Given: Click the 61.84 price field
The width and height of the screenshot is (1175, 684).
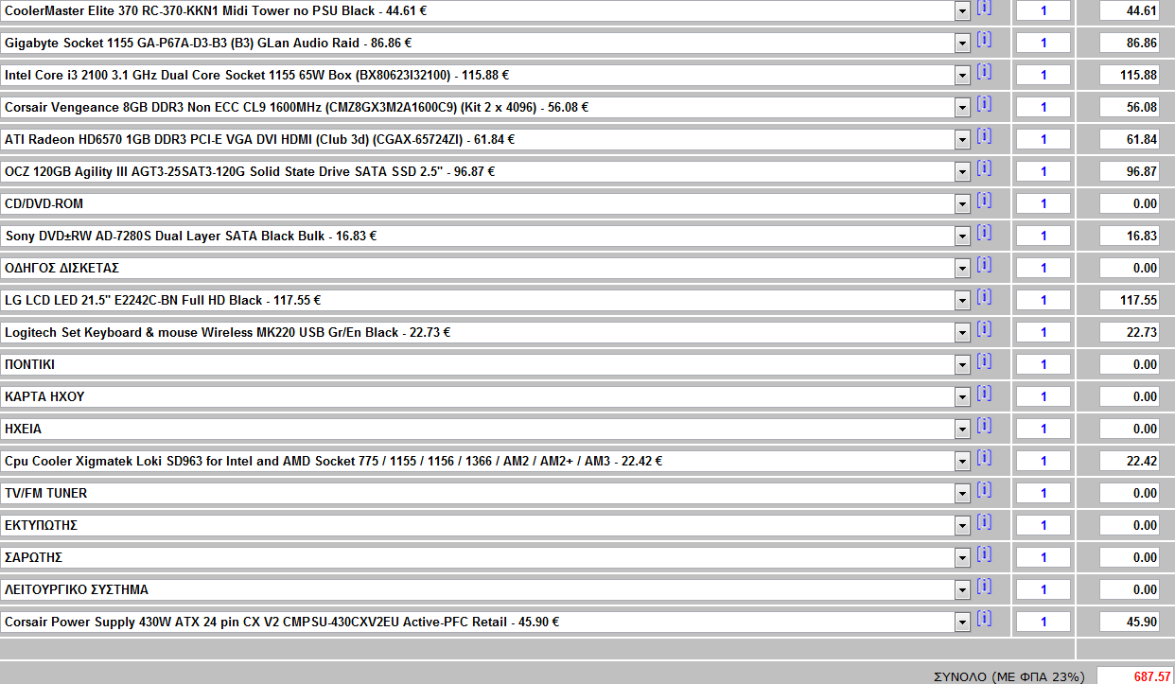Looking at the screenshot, I should tap(1130, 140).
